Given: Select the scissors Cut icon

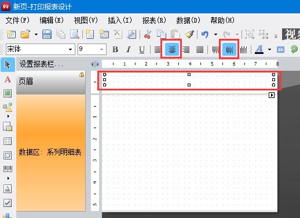Looking at the screenshot, I should coord(148,34).
